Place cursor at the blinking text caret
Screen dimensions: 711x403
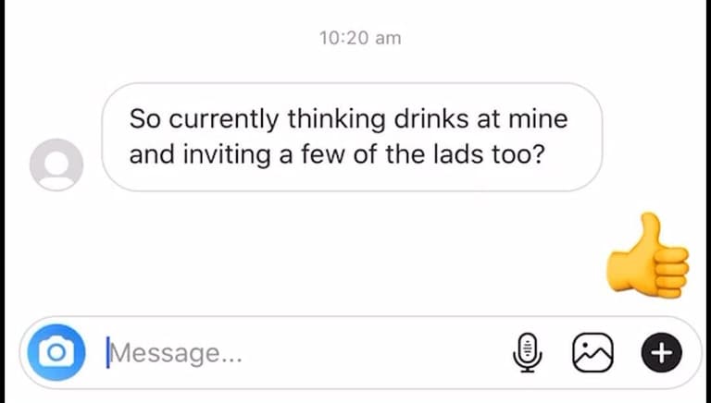click(x=108, y=352)
